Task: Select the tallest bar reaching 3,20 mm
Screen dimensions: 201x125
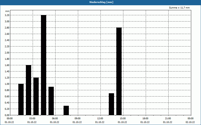Action: [43, 65]
